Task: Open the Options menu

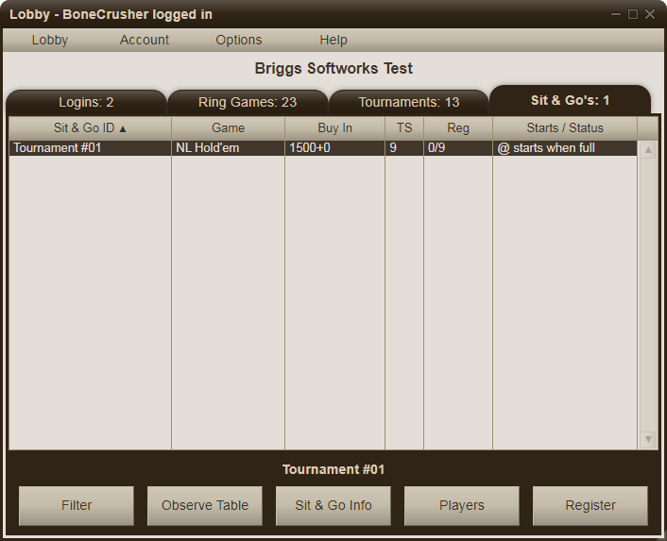Action: coord(239,40)
